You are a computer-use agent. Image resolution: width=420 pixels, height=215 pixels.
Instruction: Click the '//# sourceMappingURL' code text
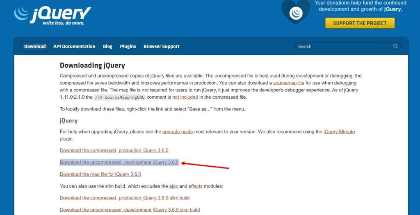119,97
